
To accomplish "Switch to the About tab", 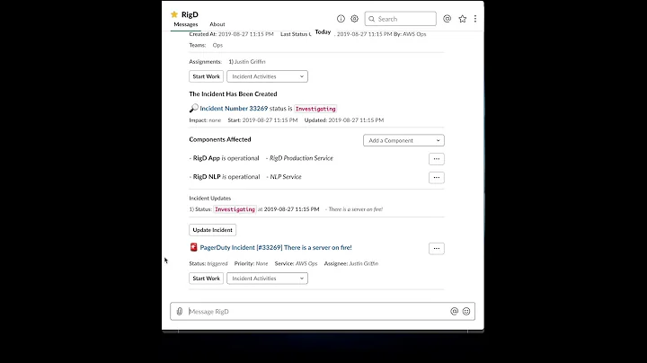I will (x=217, y=24).
